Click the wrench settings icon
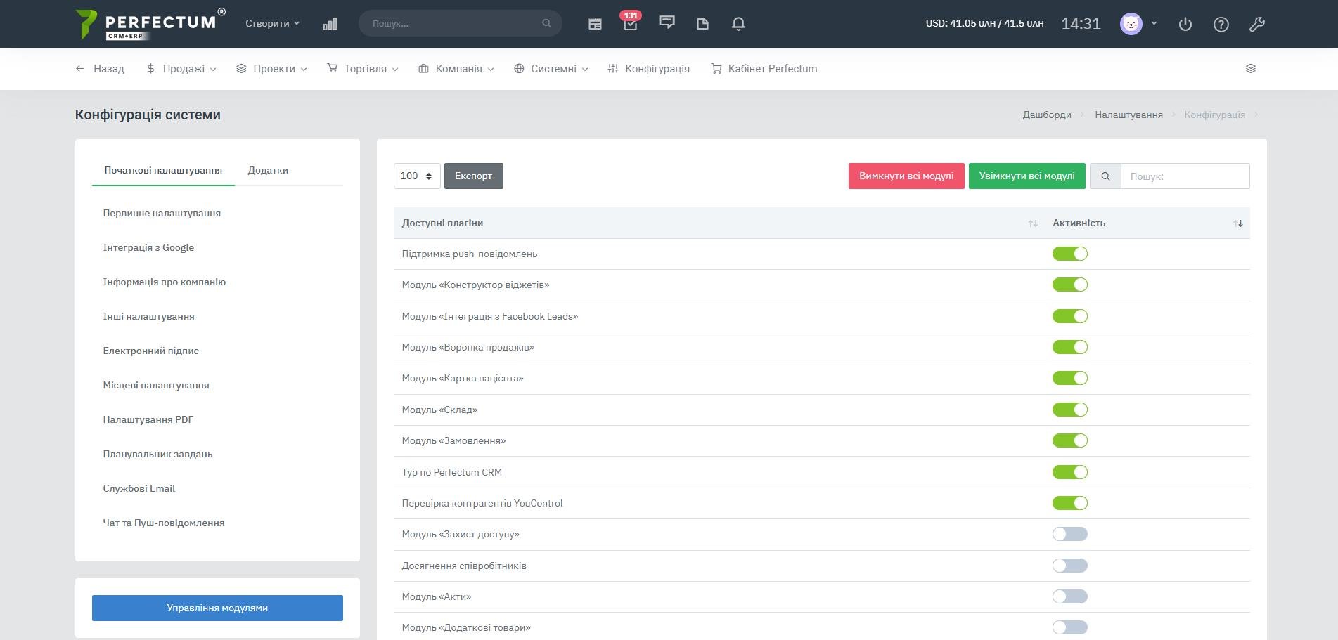Screen dimensions: 1338x640 [x=1257, y=24]
